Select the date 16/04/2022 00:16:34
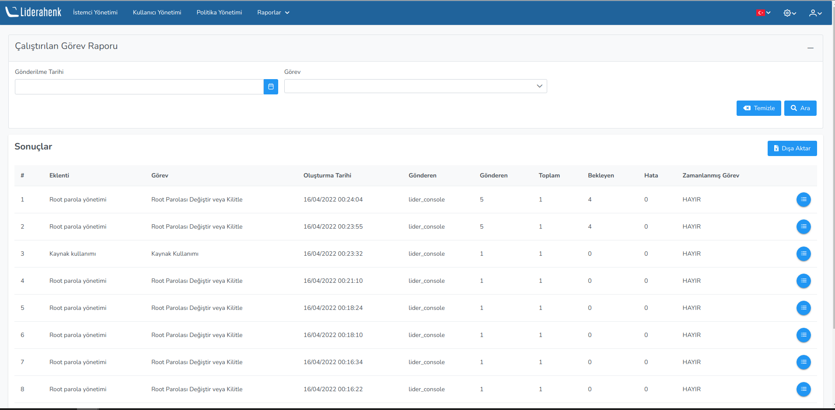Screen dimensions: 835x410 coord(333,362)
